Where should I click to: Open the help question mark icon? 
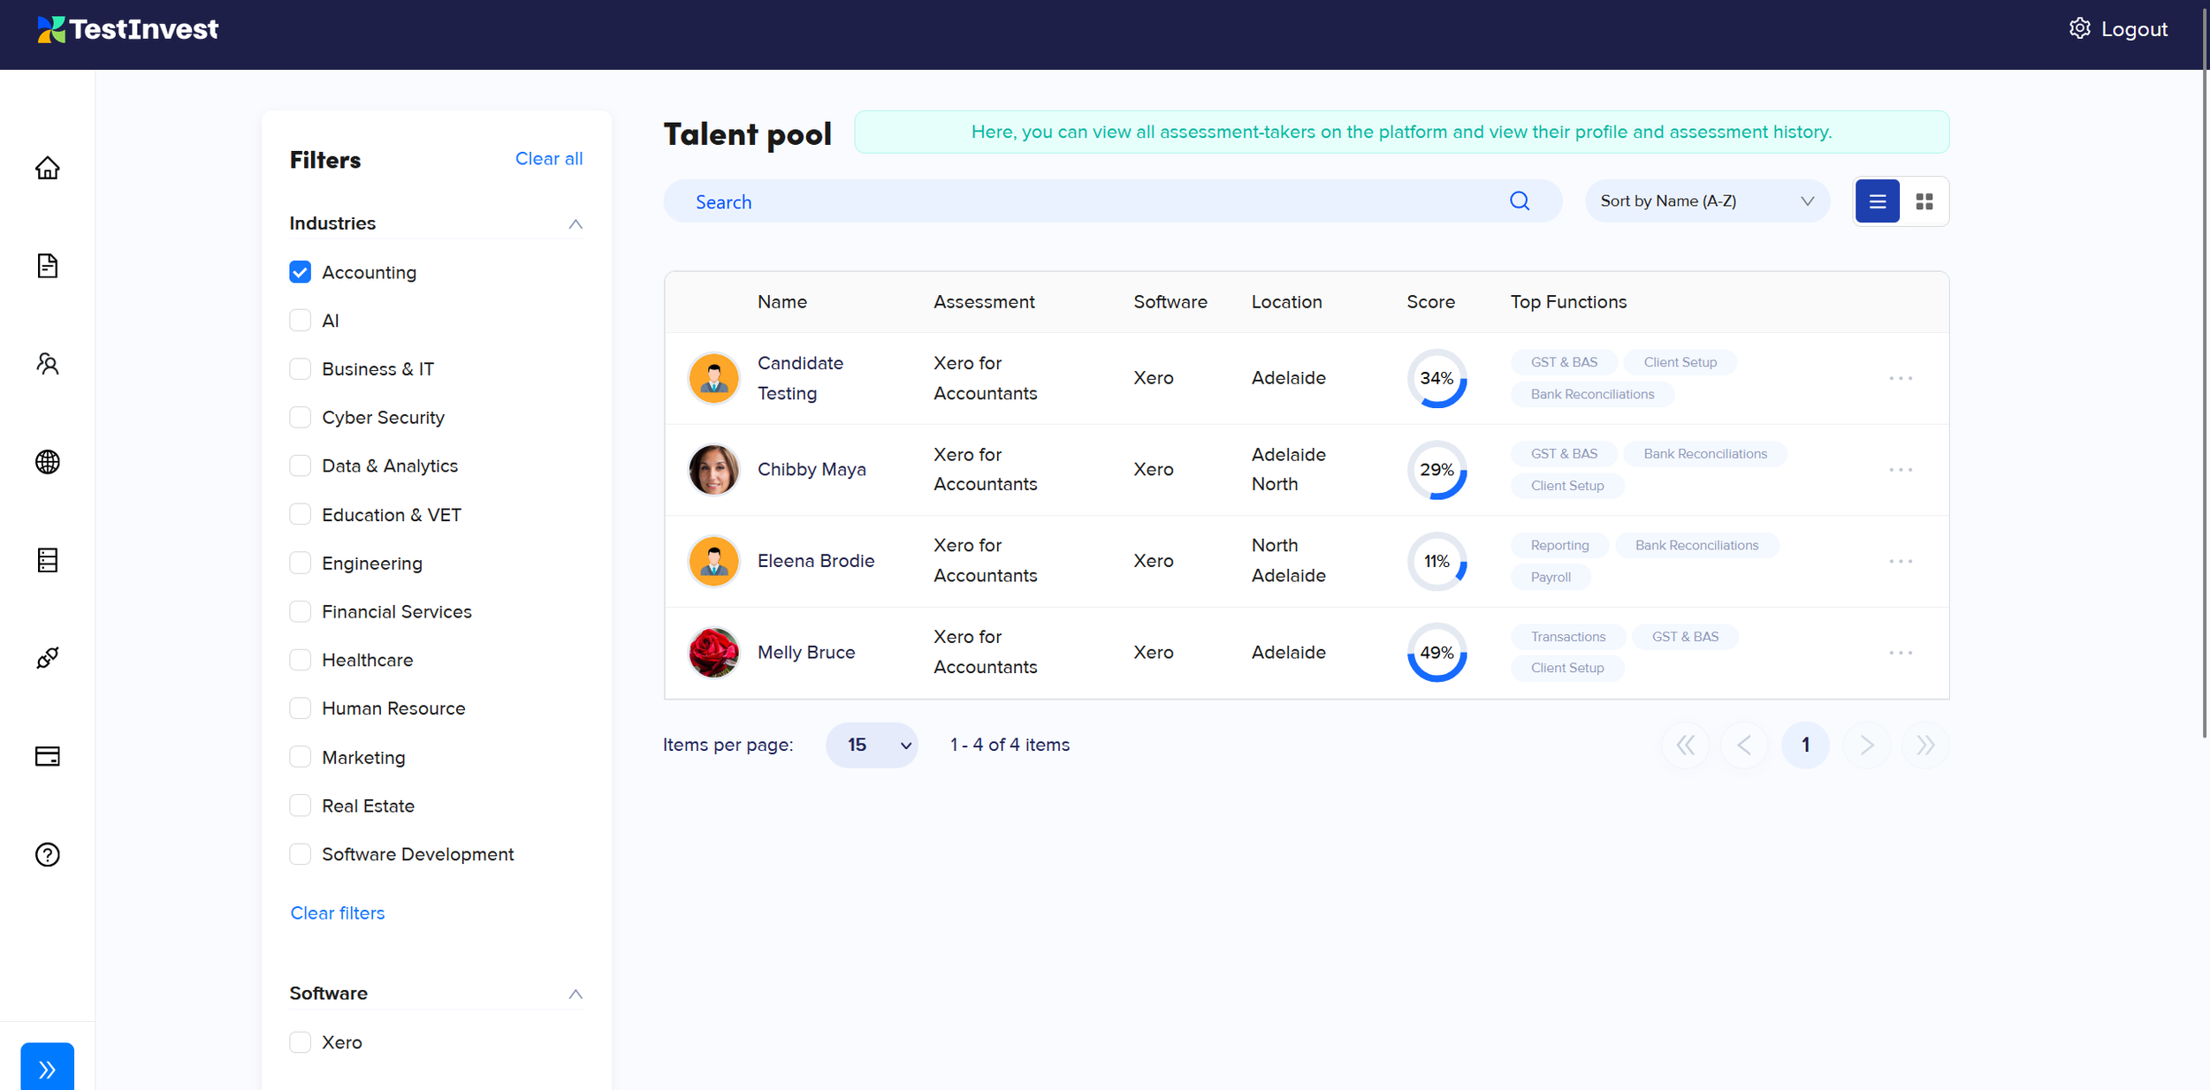(48, 854)
